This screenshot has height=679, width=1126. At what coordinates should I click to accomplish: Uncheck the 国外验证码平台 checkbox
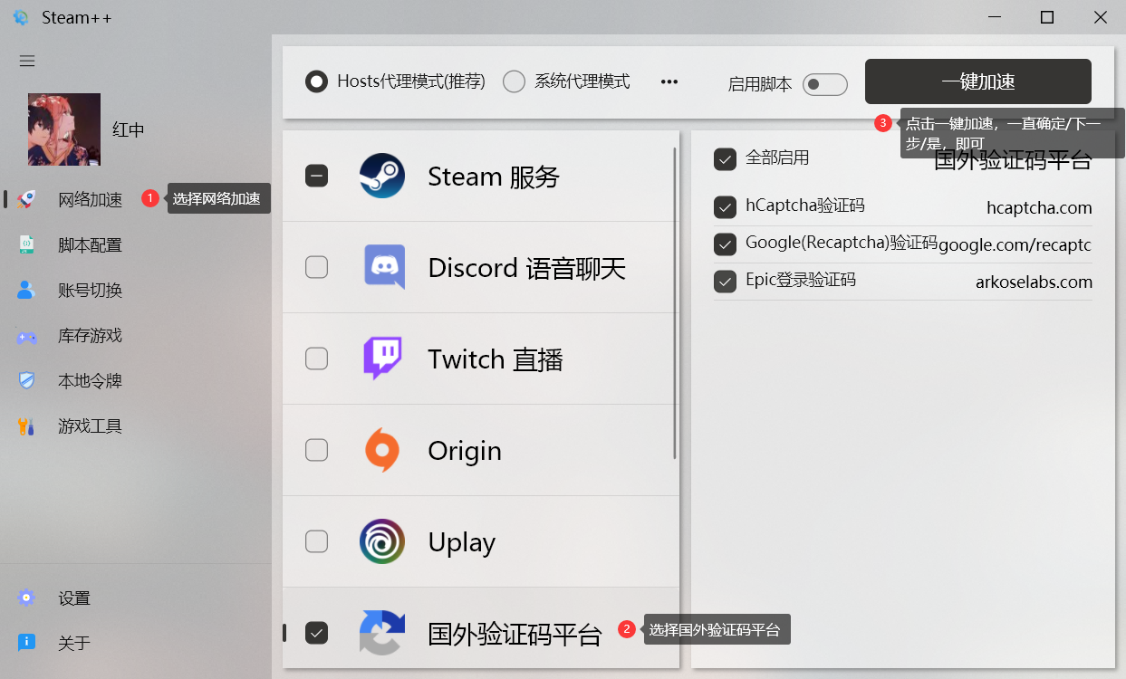click(x=316, y=632)
